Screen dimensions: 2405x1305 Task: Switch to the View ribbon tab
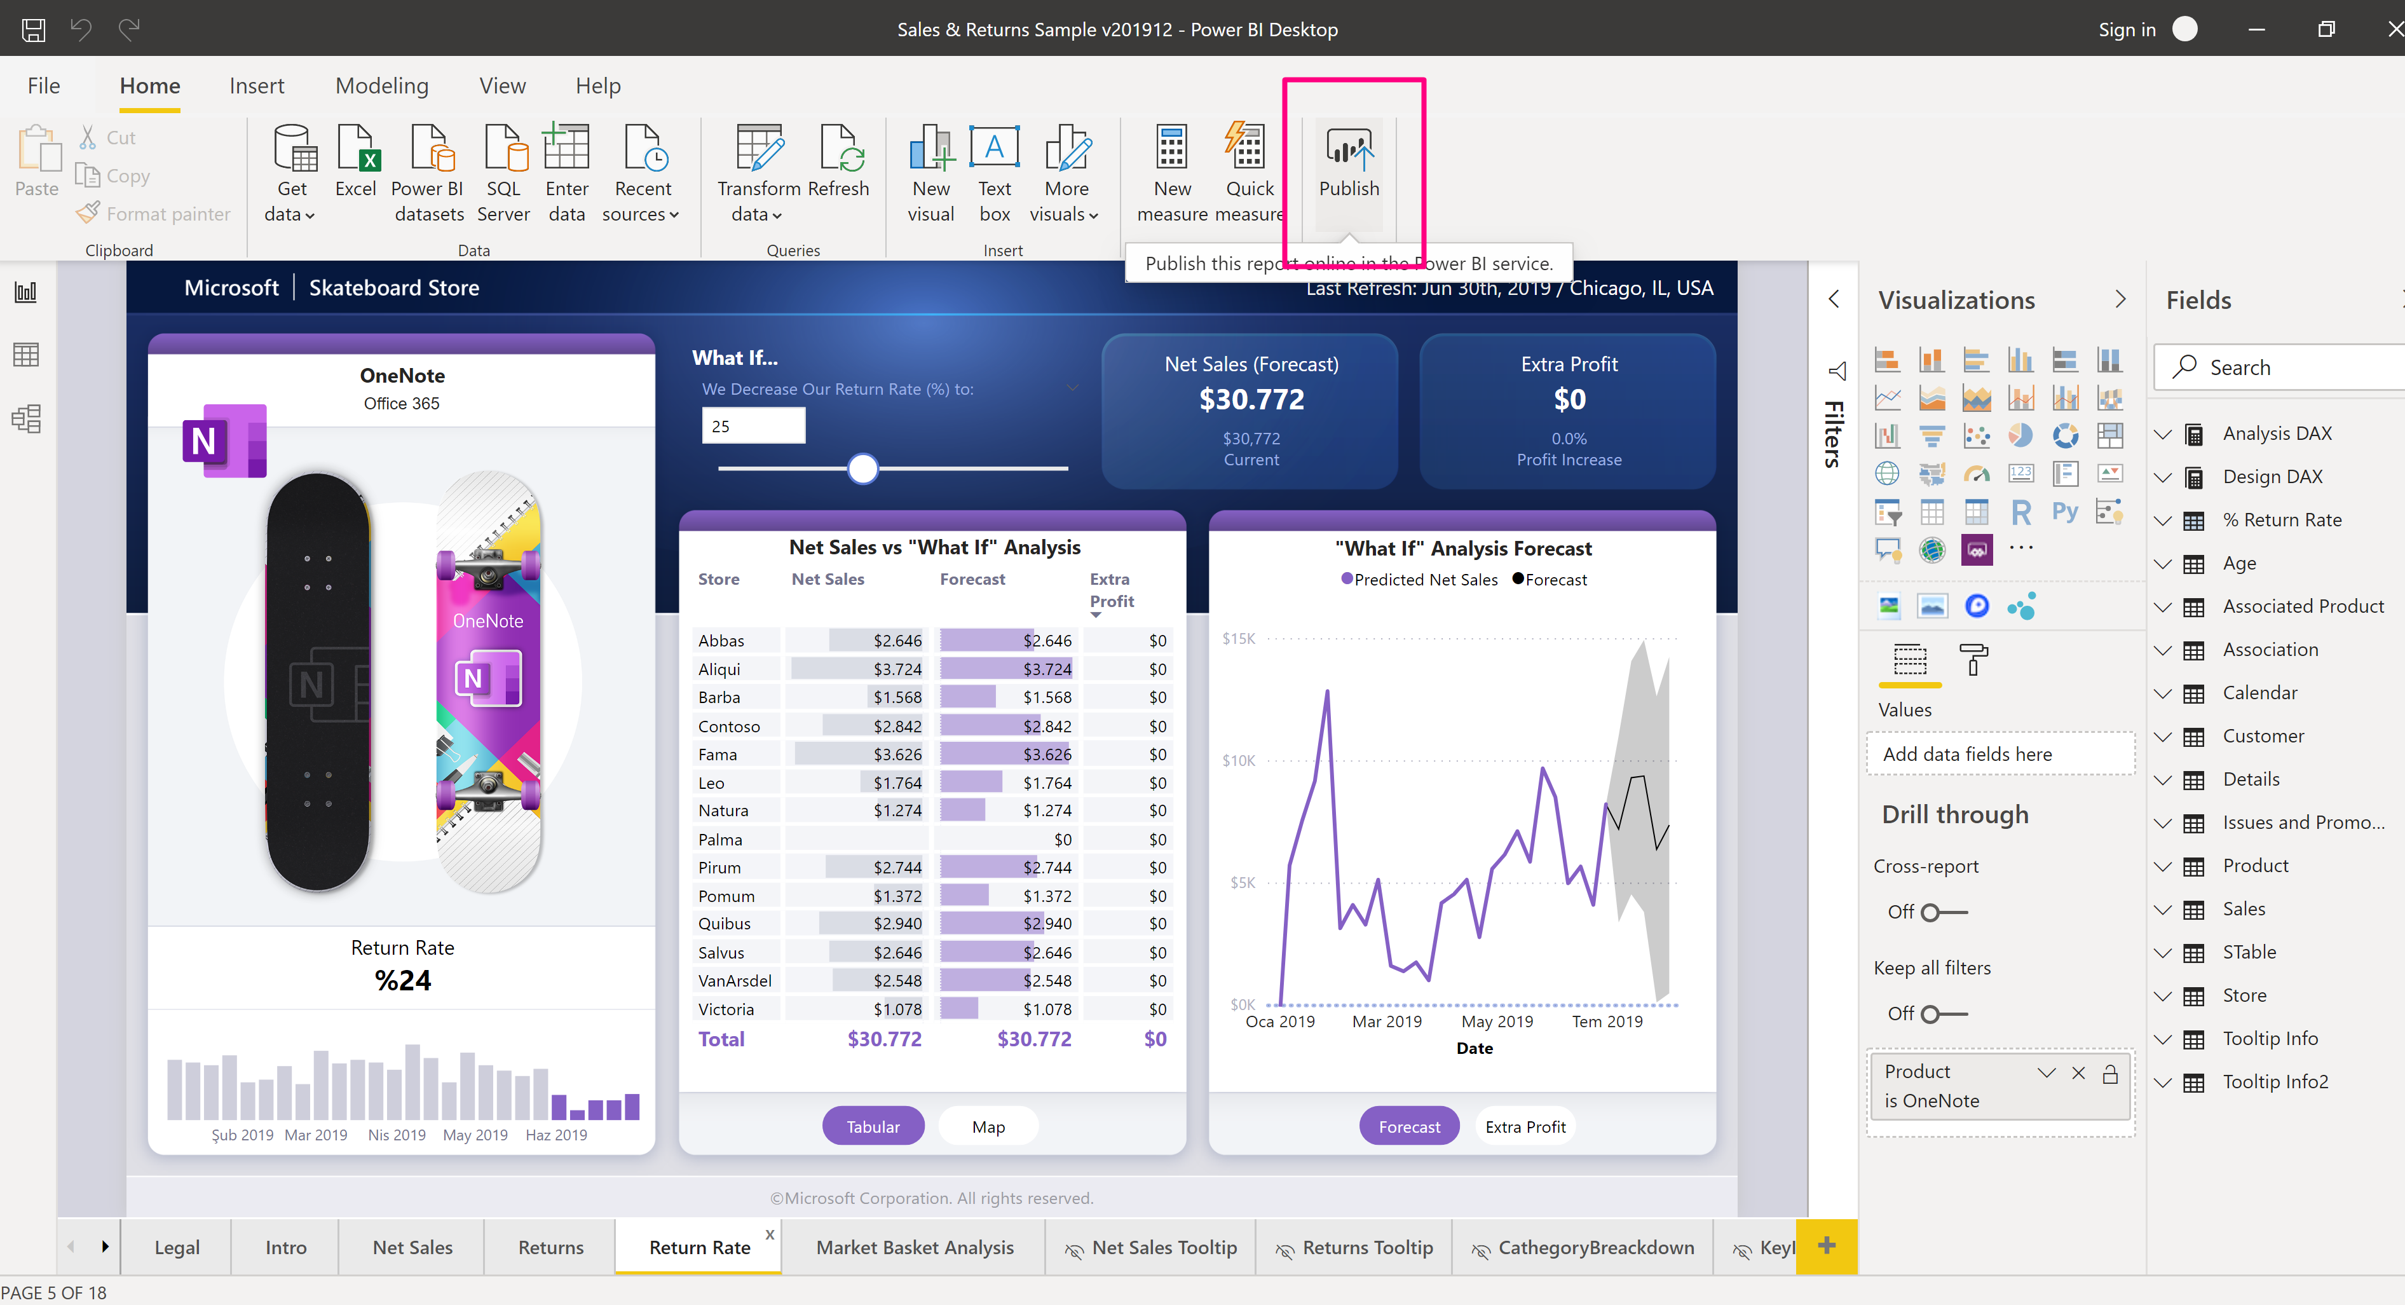click(502, 86)
